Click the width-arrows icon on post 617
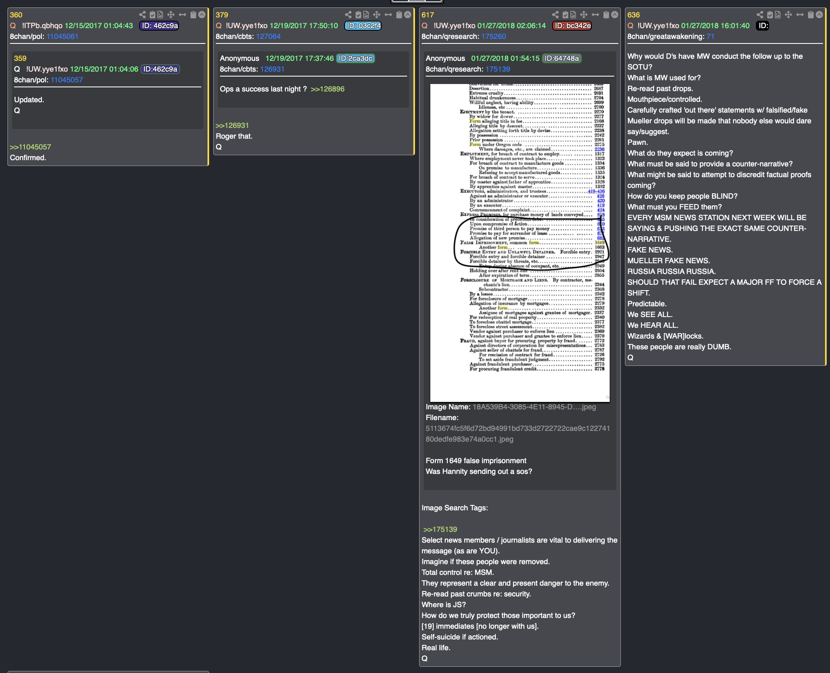 [595, 14]
